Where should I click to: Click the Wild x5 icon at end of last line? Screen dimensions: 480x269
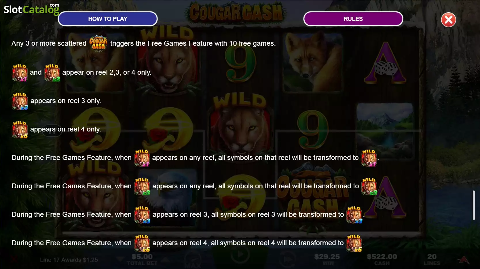point(354,243)
